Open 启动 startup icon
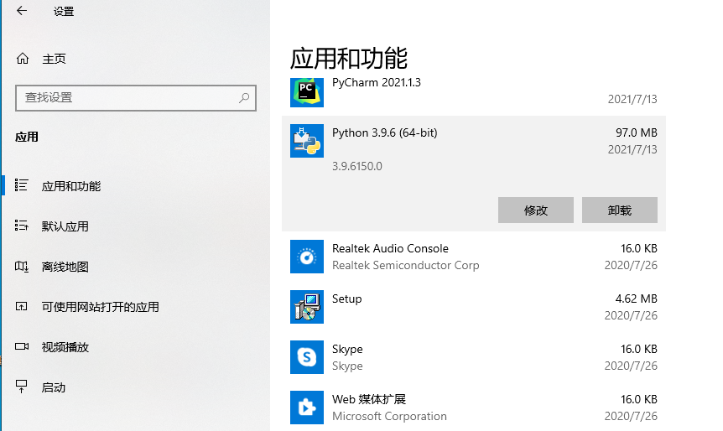 point(22,387)
